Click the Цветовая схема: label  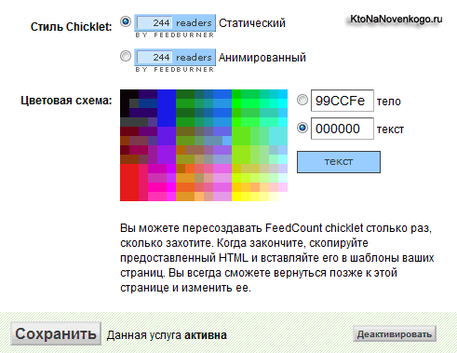click(66, 101)
